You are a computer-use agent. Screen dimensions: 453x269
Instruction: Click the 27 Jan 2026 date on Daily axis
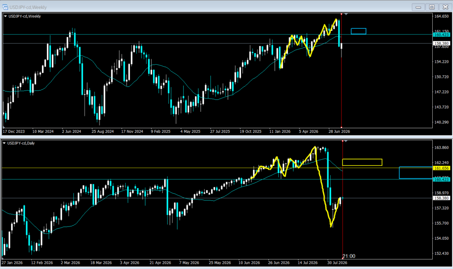coord(12,263)
